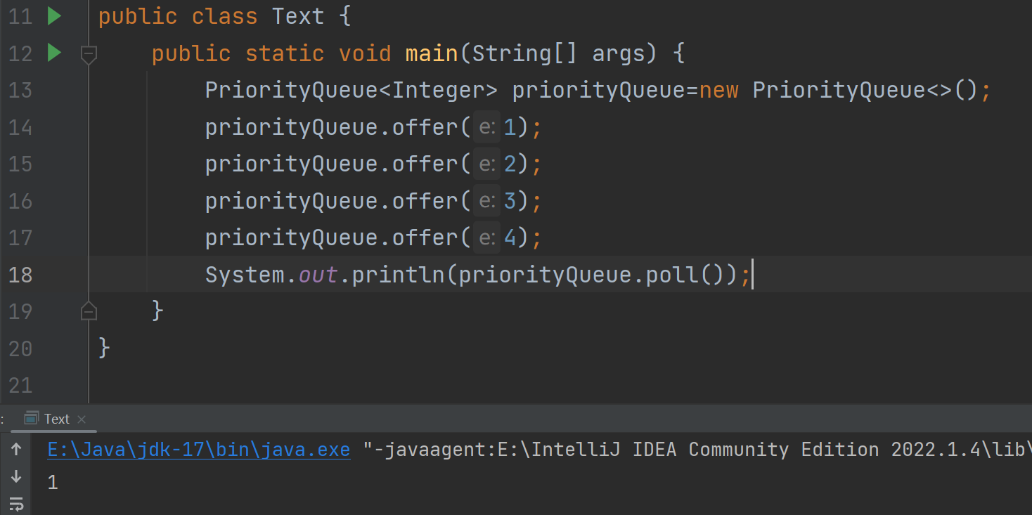Click the -javaagent argument text in console

[x=697, y=450]
